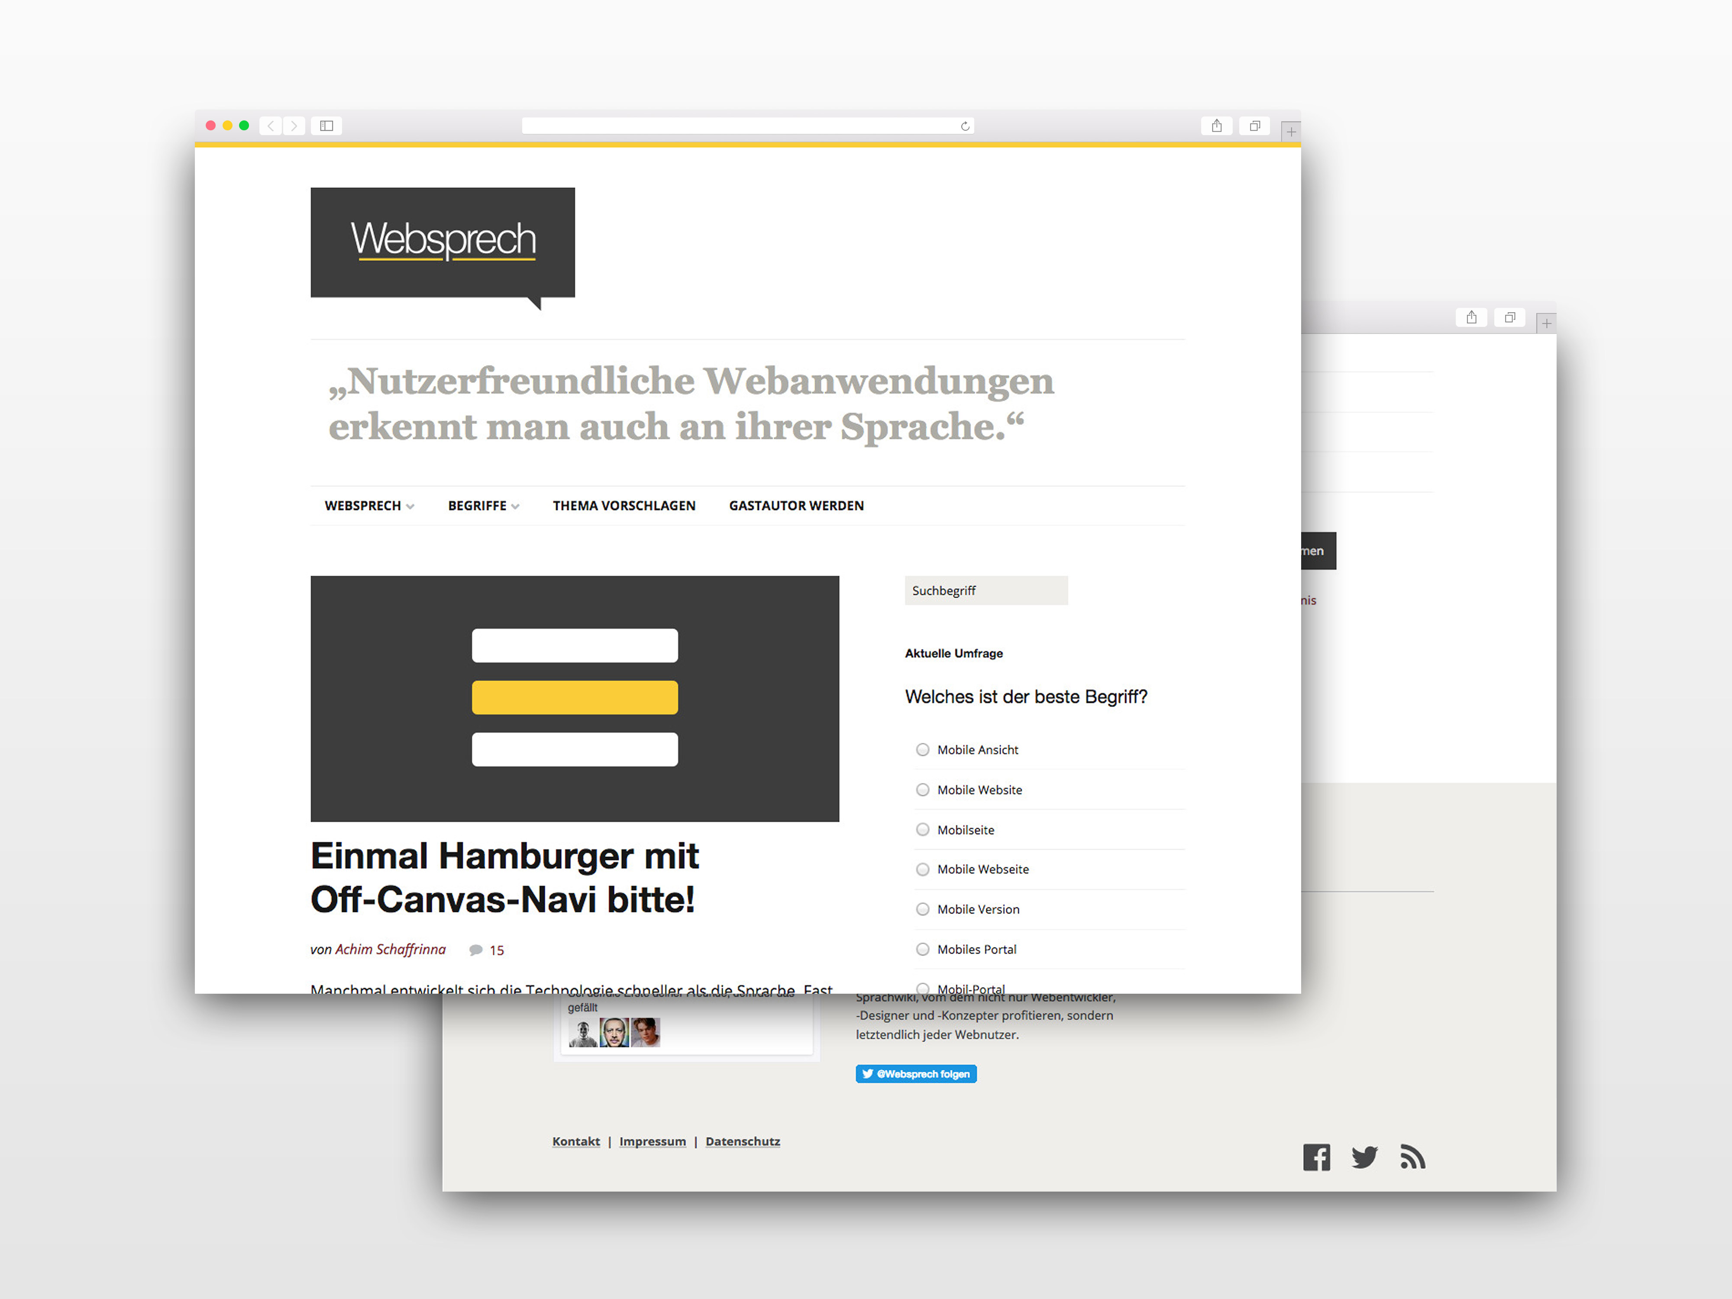Screen dimensions: 1732x1299
Task: Click the Suchbegriff search field
Action: tap(986, 590)
